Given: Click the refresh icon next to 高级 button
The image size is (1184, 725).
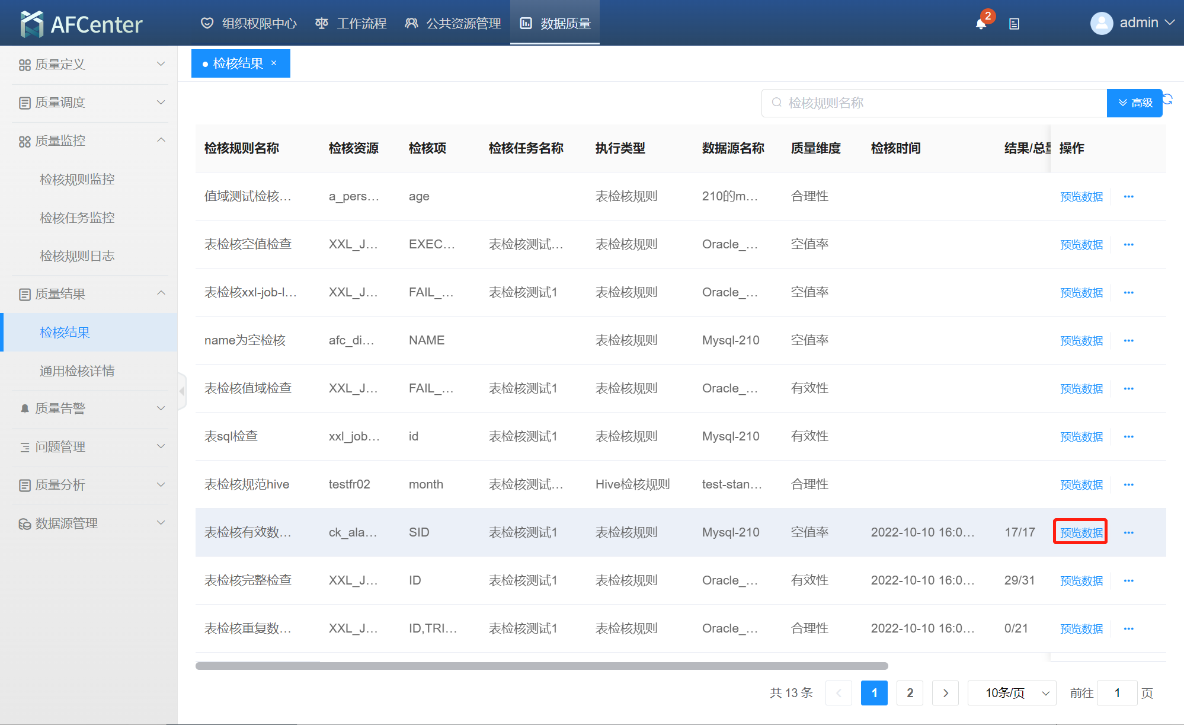Looking at the screenshot, I should click(1168, 99).
